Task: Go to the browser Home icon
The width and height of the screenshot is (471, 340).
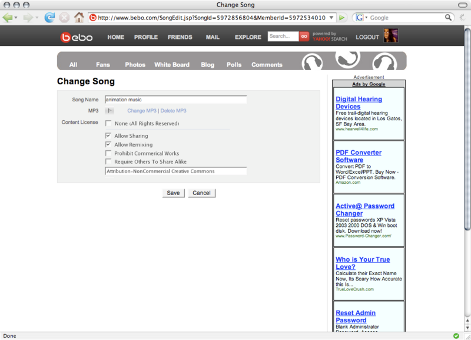Action: point(79,18)
